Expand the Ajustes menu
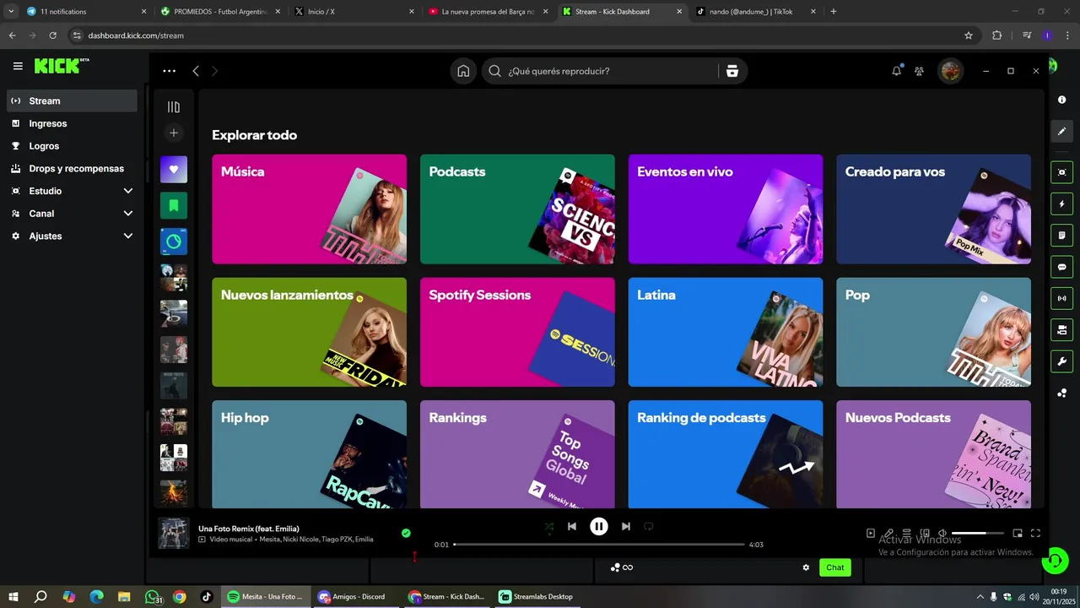Viewport: 1080px width, 608px height. 128,236
